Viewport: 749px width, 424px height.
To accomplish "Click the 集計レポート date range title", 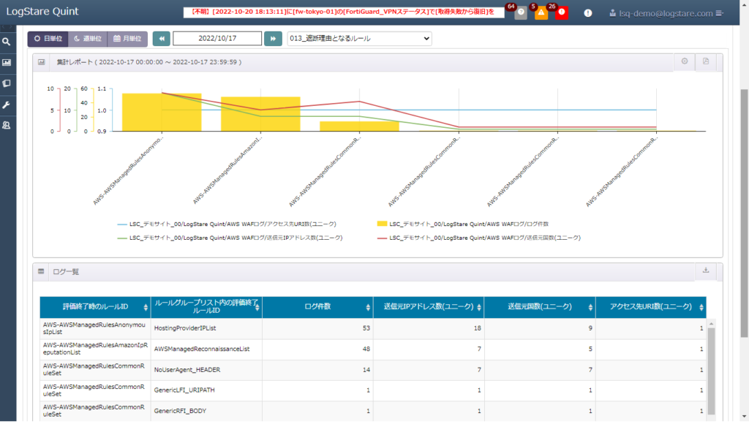I will (149, 62).
